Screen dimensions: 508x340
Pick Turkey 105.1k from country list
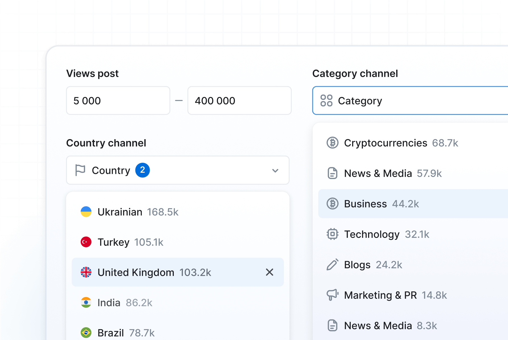(130, 242)
